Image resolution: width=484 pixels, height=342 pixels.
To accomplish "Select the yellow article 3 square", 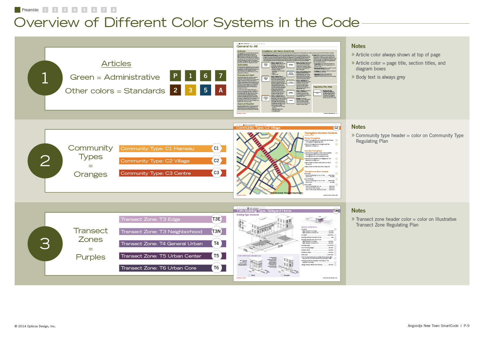I will [x=190, y=90].
